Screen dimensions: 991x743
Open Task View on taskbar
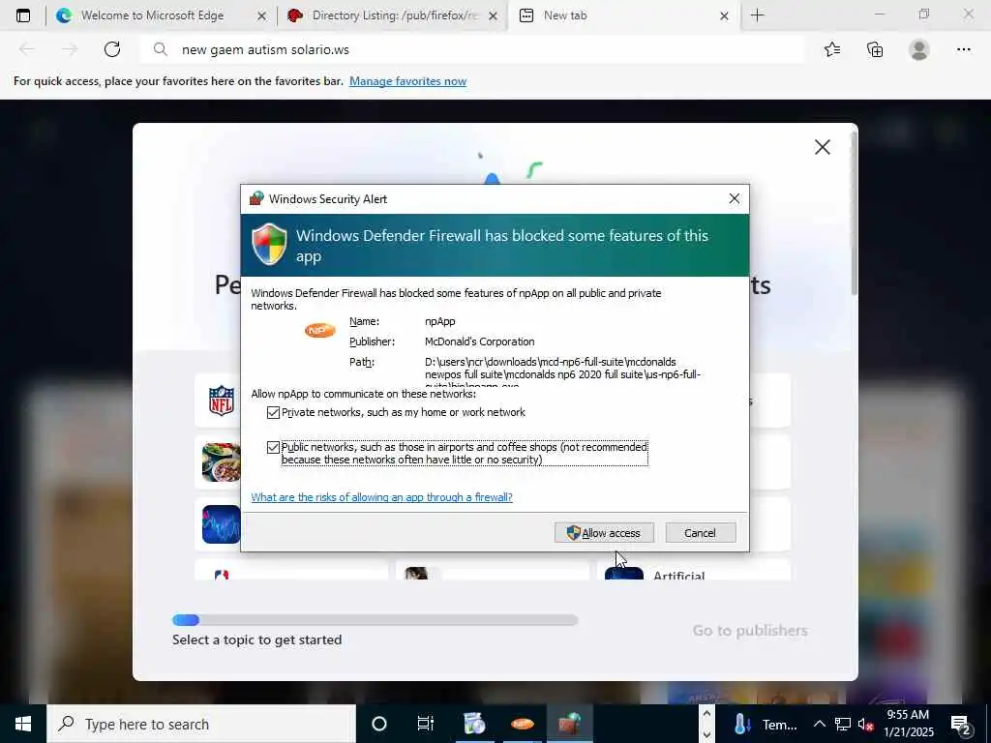click(x=426, y=724)
